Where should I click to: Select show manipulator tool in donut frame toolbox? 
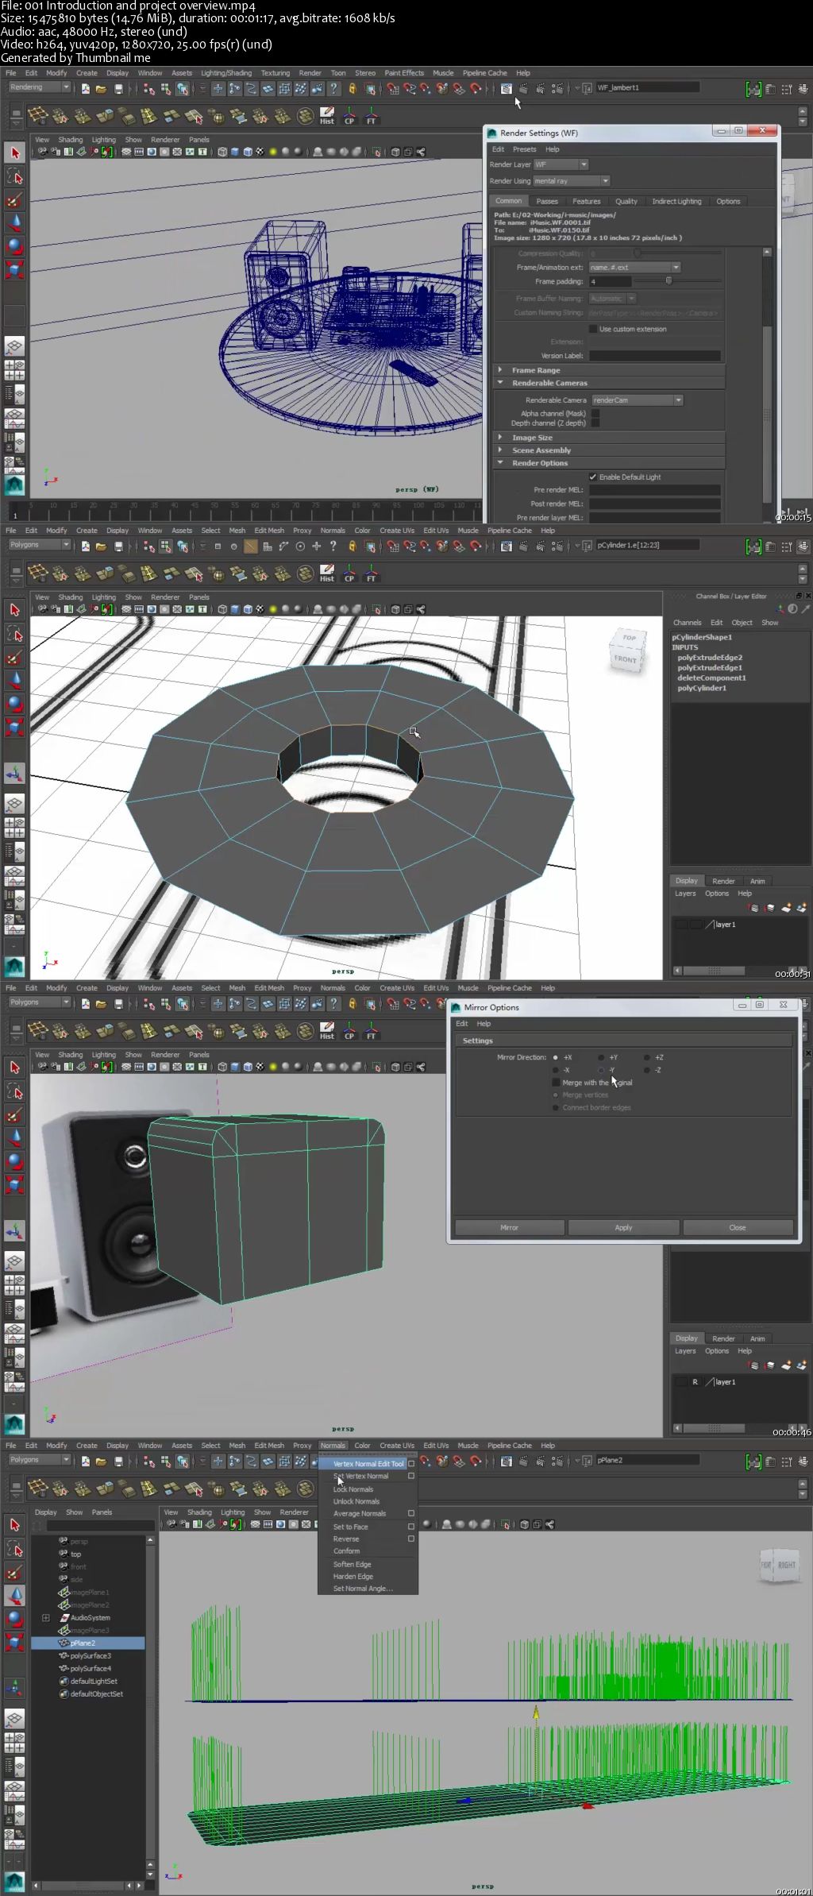(x=14, y=773)
